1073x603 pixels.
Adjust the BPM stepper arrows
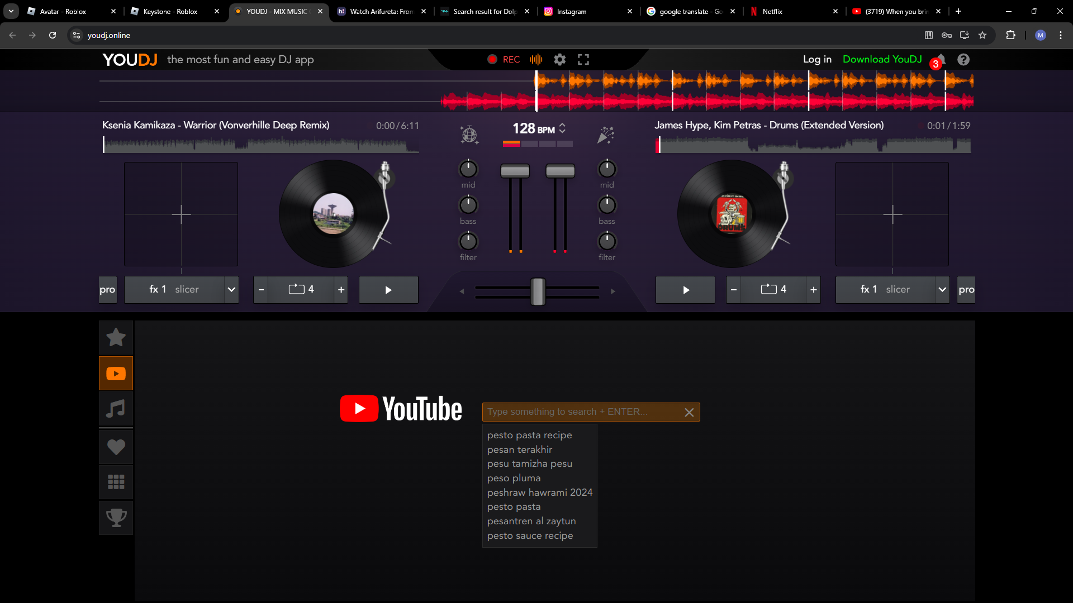[562, 128]
